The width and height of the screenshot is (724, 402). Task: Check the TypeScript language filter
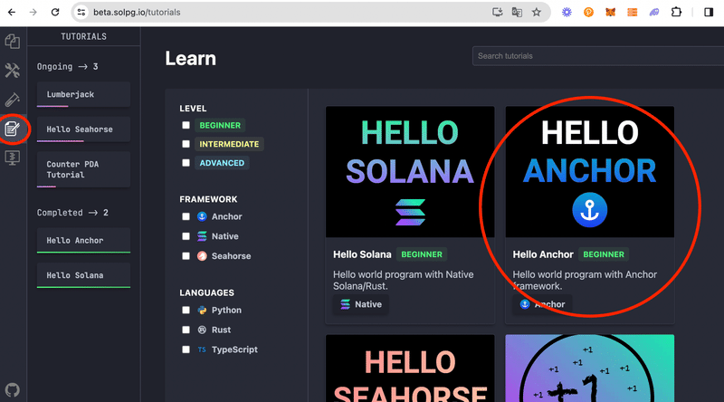click(x=186, y=349)
